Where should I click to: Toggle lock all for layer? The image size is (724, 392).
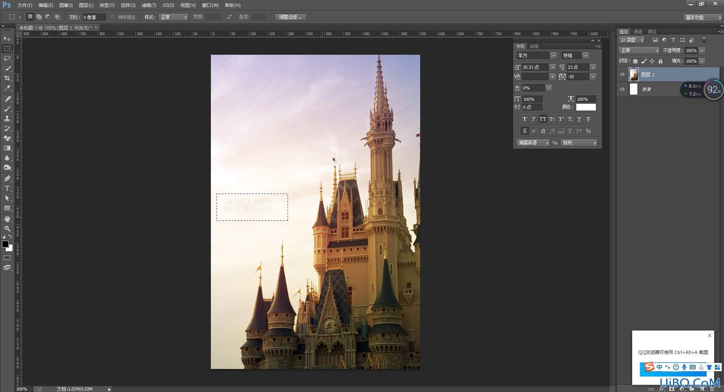point(661,61)
